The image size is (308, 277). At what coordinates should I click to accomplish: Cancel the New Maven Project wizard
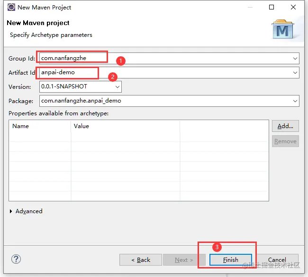tap(277, 260)
